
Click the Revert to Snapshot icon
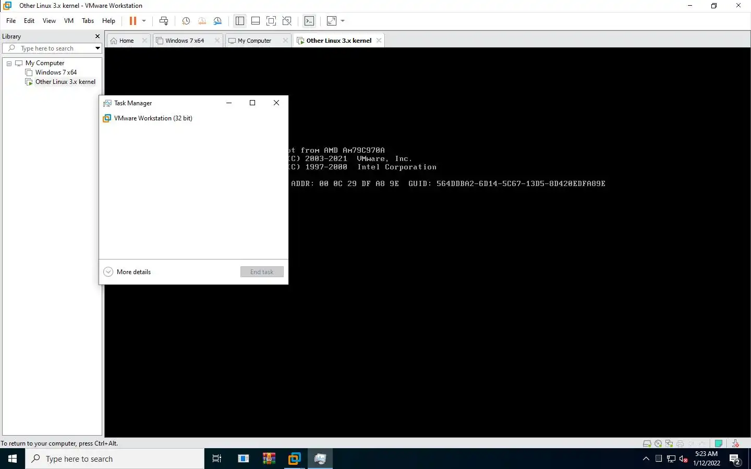(202, 21)
